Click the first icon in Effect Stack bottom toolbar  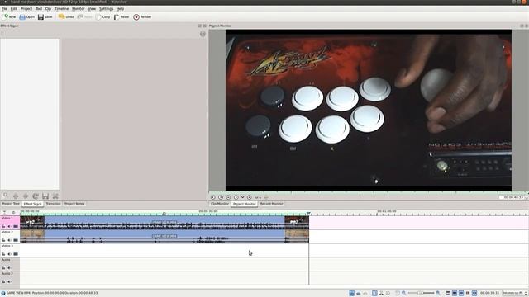[x=6, y=196]
